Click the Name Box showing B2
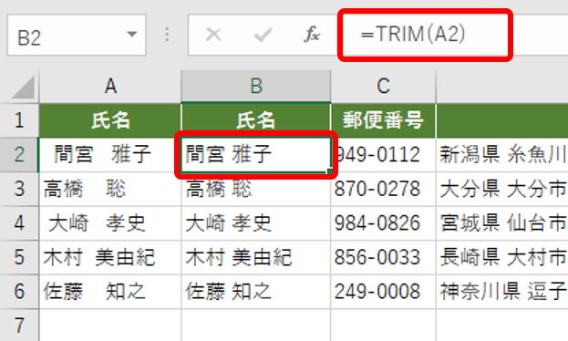Viewport: 568px width, 341px height. 77,36
